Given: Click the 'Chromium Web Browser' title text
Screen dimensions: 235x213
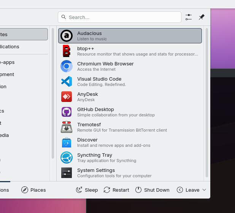Looking at the screenshot, I should click(105, 64).
